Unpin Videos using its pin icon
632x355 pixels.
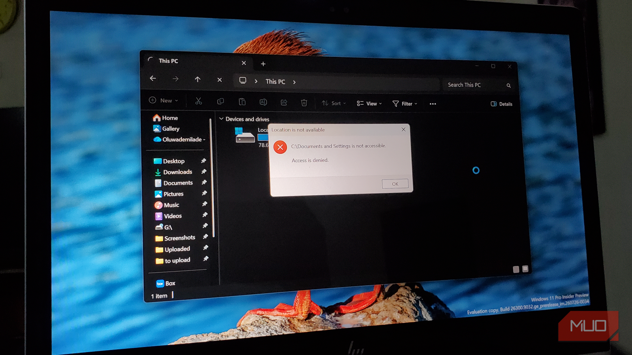[x=205, y=215]
